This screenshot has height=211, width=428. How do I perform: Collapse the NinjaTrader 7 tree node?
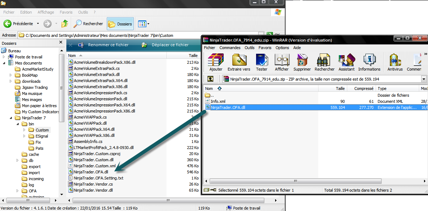(11, 118)
